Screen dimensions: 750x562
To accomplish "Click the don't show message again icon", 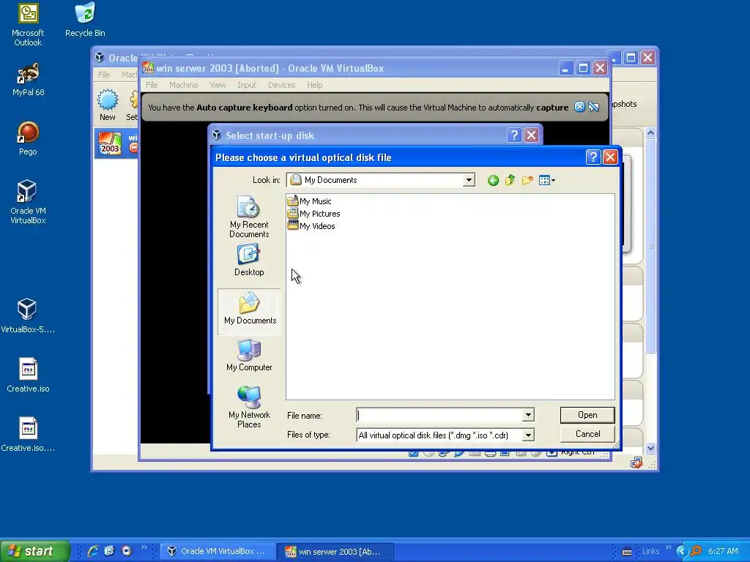I will pos(593,107).
